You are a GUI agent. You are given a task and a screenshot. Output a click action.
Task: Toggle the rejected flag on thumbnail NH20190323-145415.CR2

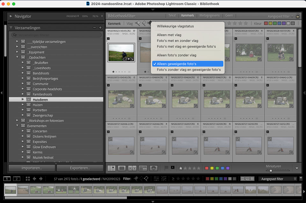point(108,39)
